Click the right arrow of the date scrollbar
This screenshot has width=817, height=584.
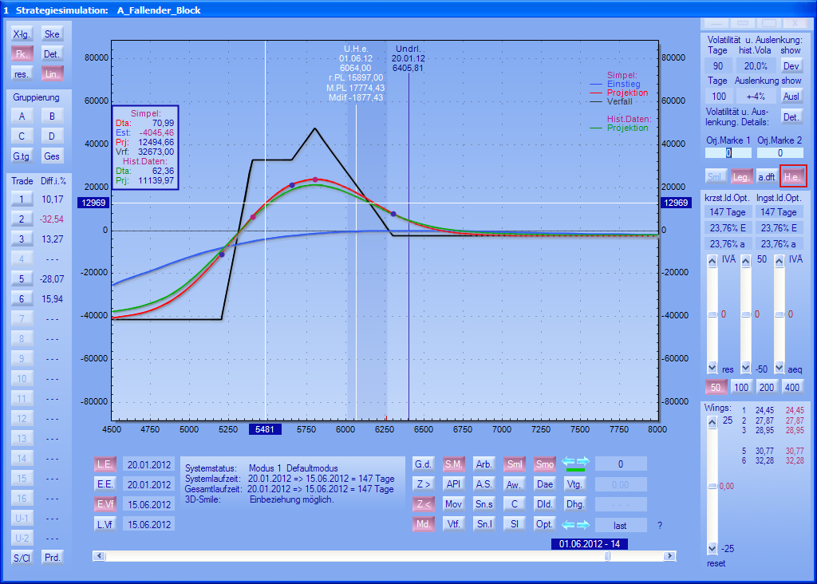(x=670, y=556)
